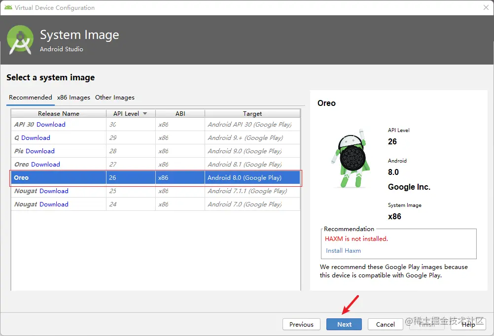
Task: Select the 'Android 8.1 (Google Play)' cell
Action: pos(252,164)
